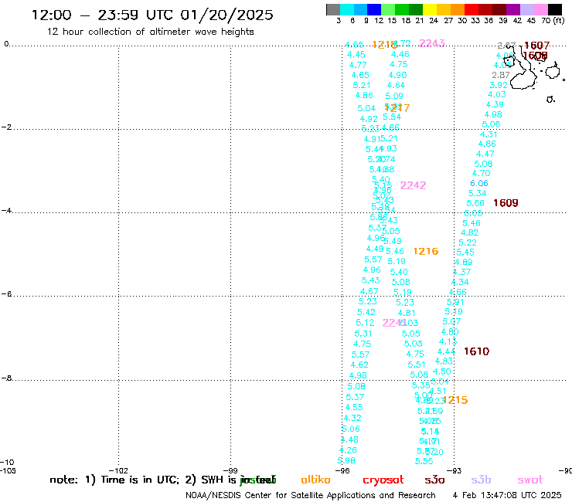Click the time range title '12:00 – 23:59 UTC 01/20/2025'

(x=152, y=15)
